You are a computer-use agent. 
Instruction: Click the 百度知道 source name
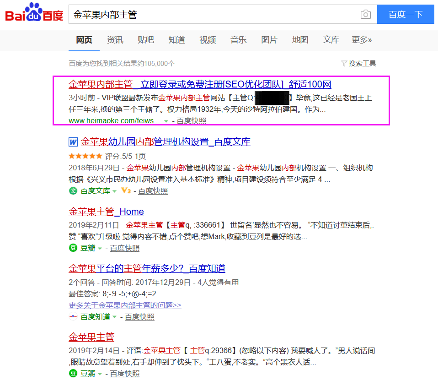point(95,317)
